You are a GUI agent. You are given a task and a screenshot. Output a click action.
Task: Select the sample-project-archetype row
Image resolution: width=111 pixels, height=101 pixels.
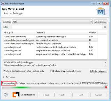(x=51, y=44)
